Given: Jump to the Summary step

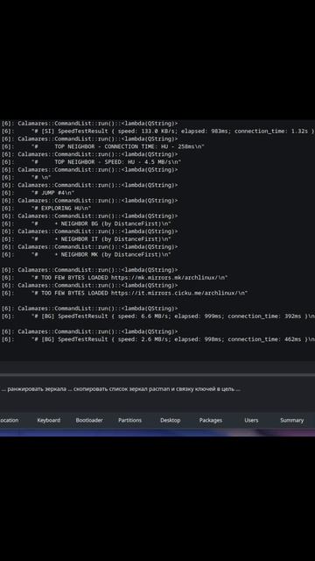Looking at the screenshot, I should tap(291, 420).
